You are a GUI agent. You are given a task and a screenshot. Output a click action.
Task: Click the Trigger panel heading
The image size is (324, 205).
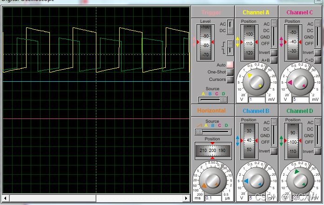pyautogui.click(x=211, y=13)
